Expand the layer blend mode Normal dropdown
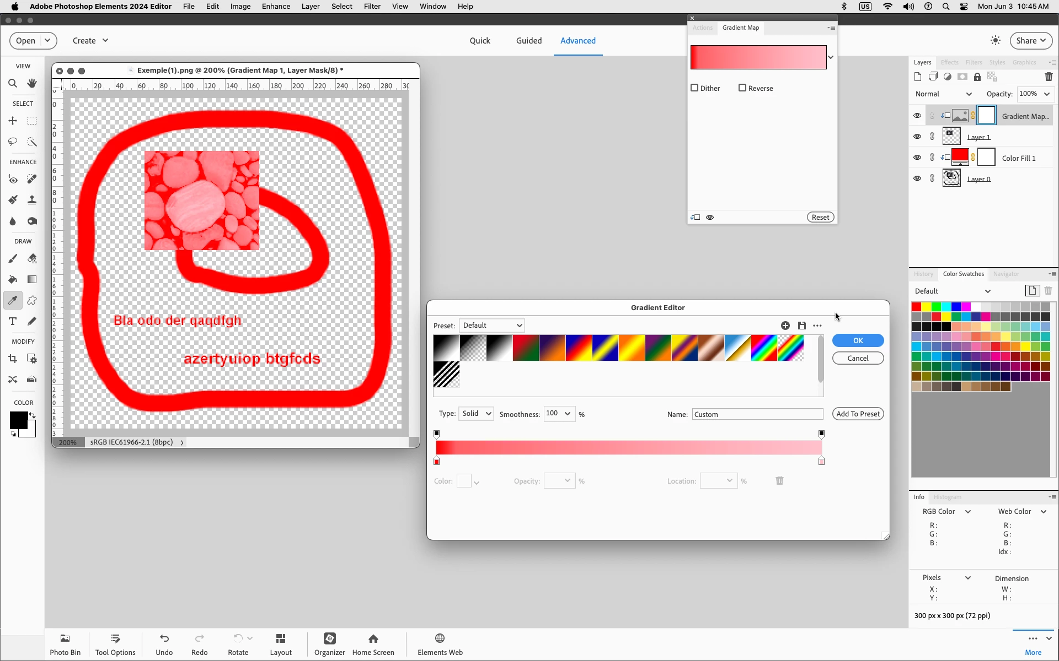Screen dimensions: 1059x661 coord(943,94)
